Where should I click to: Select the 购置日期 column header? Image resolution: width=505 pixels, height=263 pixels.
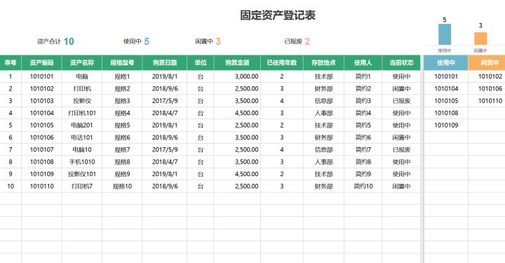pos(165,63)
